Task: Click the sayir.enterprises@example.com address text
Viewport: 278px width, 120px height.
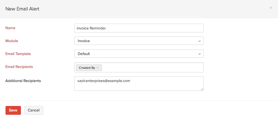Action: 104,81
